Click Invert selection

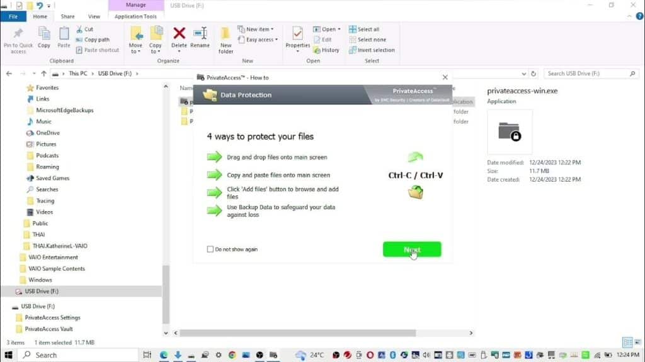372,50
